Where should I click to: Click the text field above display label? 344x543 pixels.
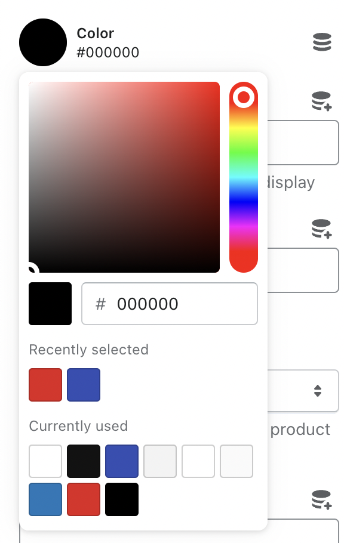(303, 143)
